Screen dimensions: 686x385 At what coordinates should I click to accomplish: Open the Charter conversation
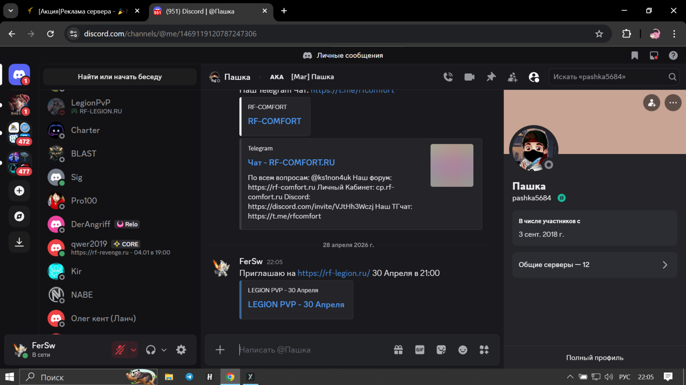coord(120,130)
